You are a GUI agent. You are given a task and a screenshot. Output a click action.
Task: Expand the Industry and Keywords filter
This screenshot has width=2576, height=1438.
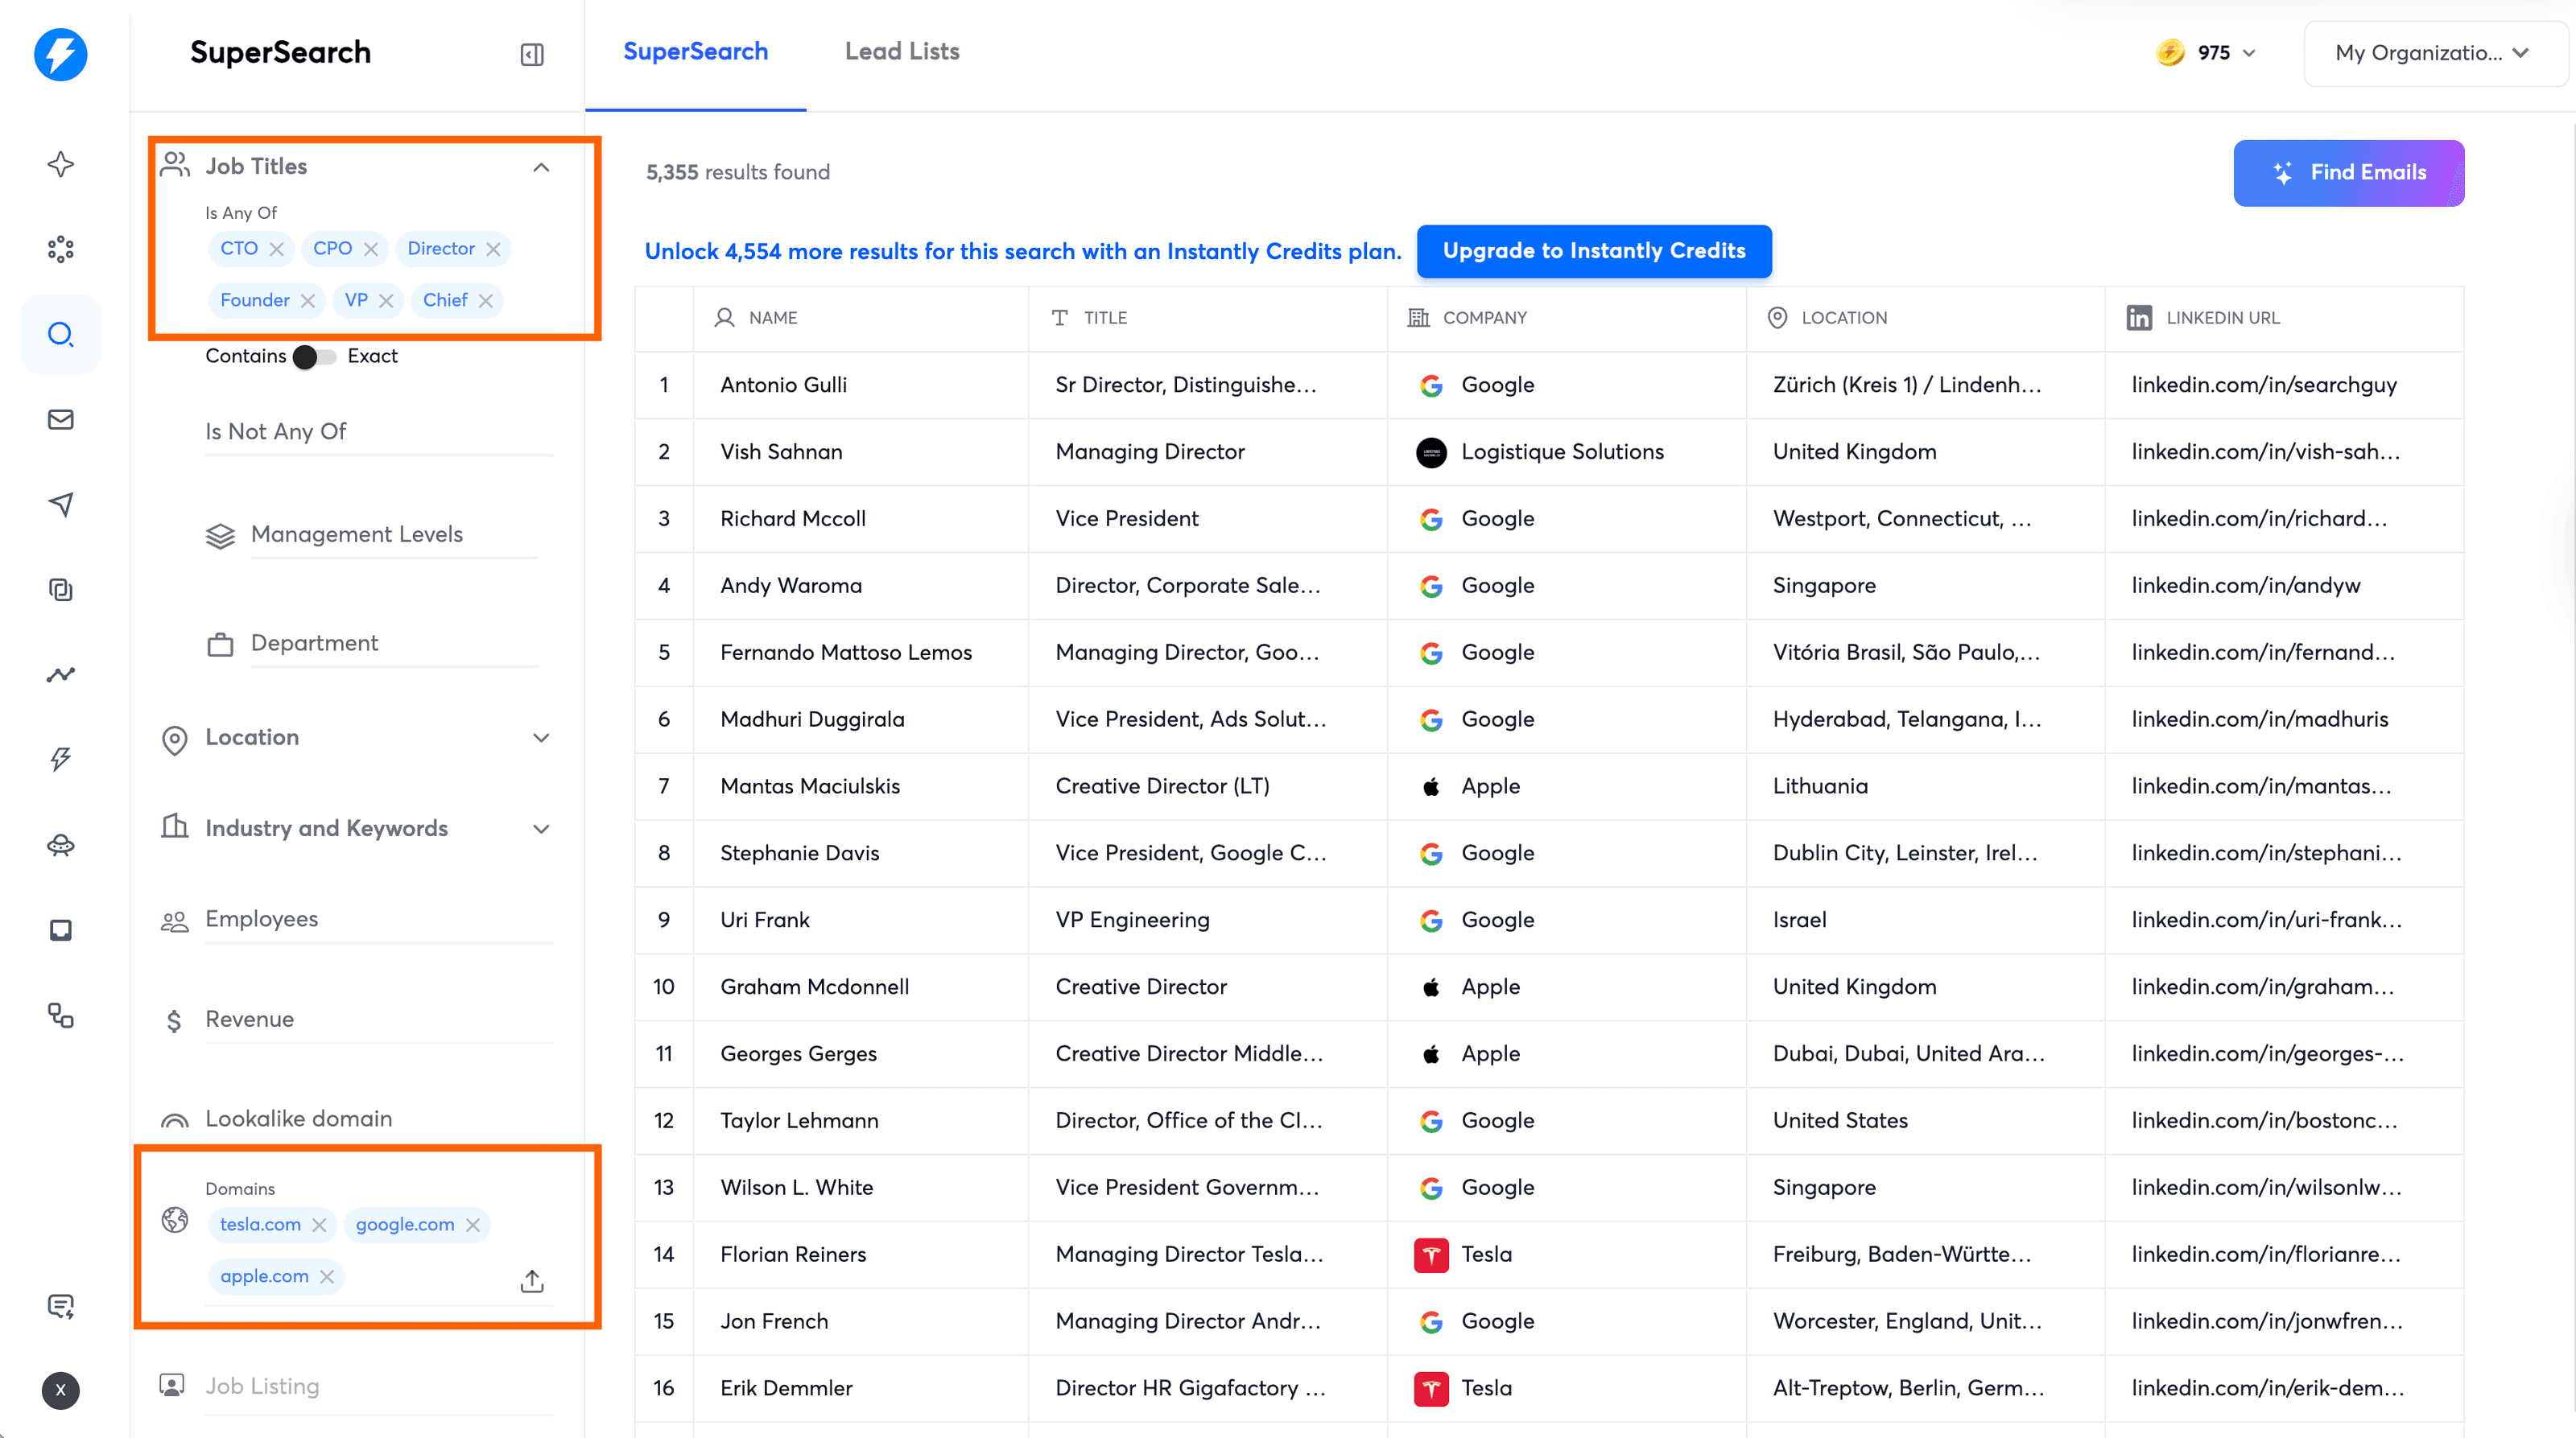pos(541,828)
